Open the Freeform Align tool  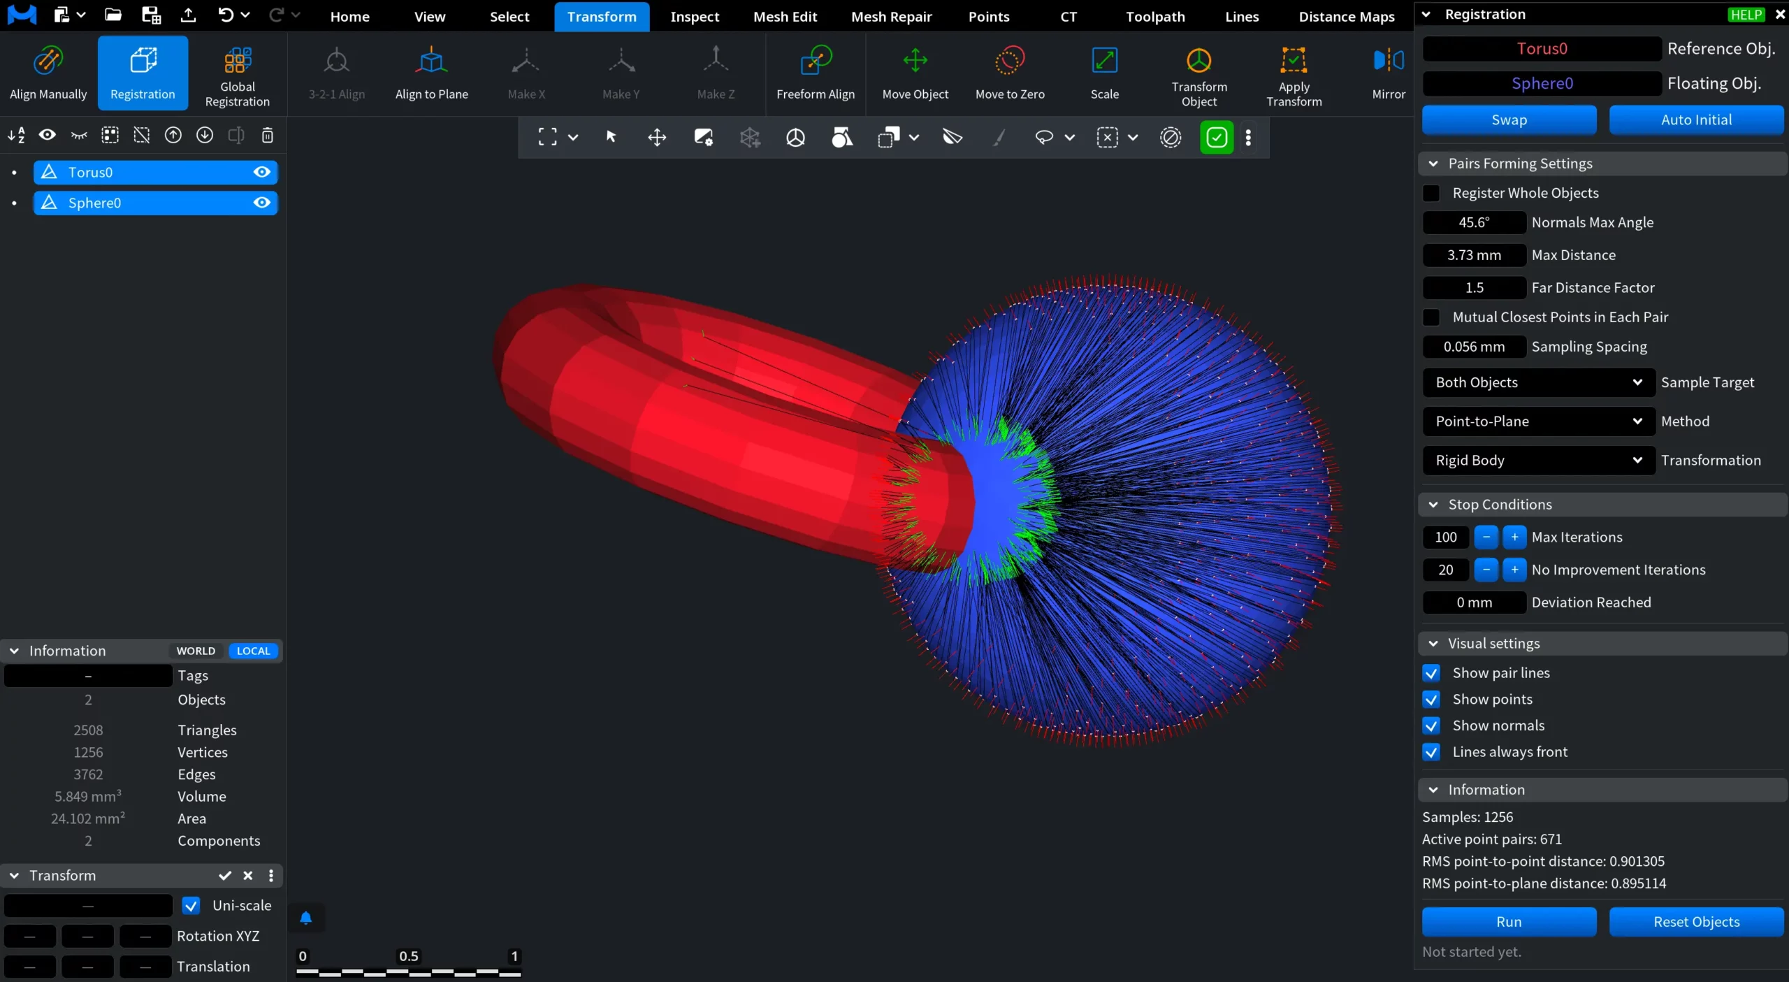pos(816,73)
